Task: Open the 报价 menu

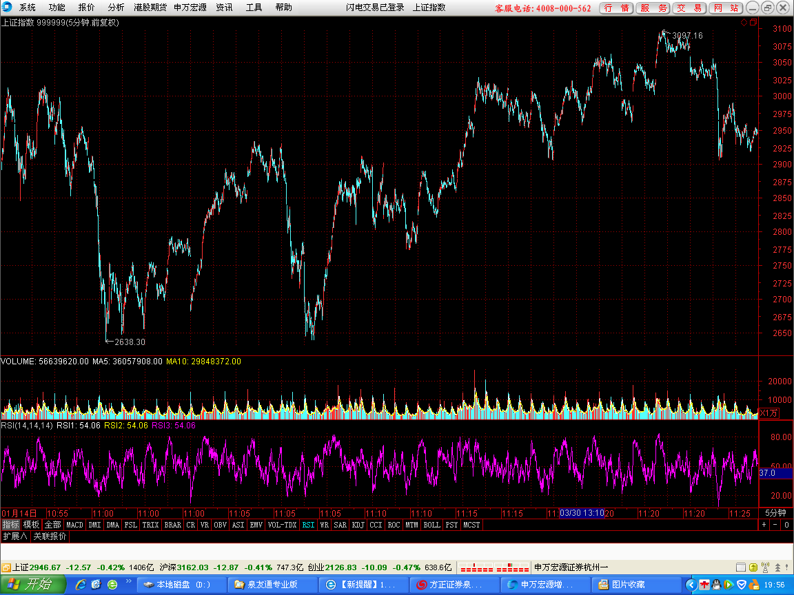Action: (x=86, y=8)
